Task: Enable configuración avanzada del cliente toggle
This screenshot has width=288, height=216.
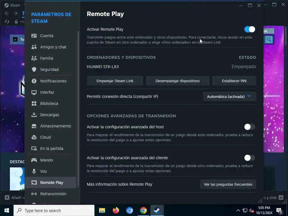Action: [249, 157]
